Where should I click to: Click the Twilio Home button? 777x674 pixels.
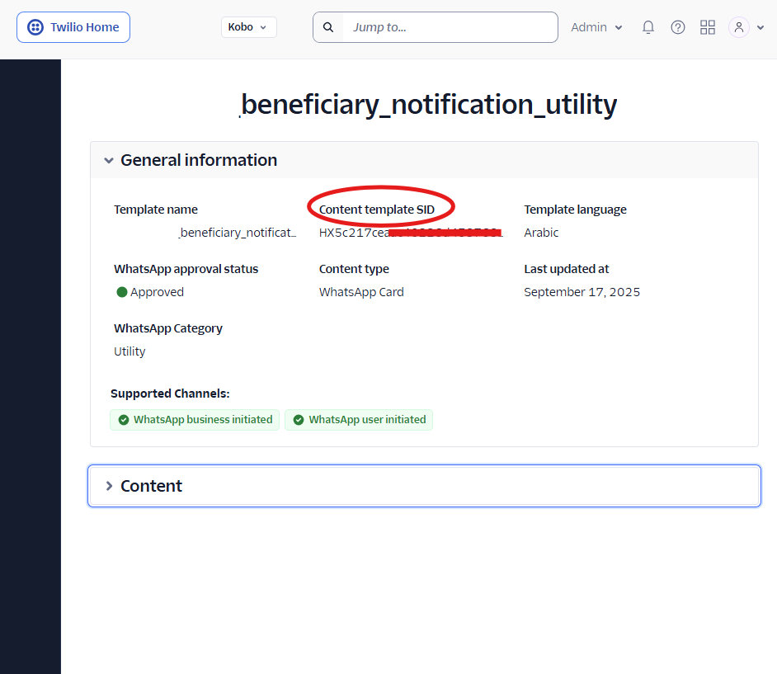(73, 27)
